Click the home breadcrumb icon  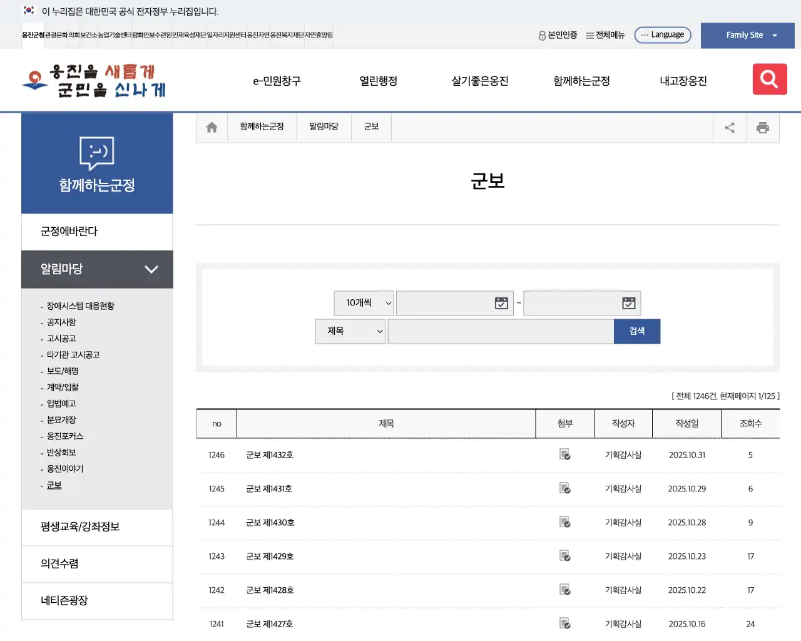click(211, 126)
